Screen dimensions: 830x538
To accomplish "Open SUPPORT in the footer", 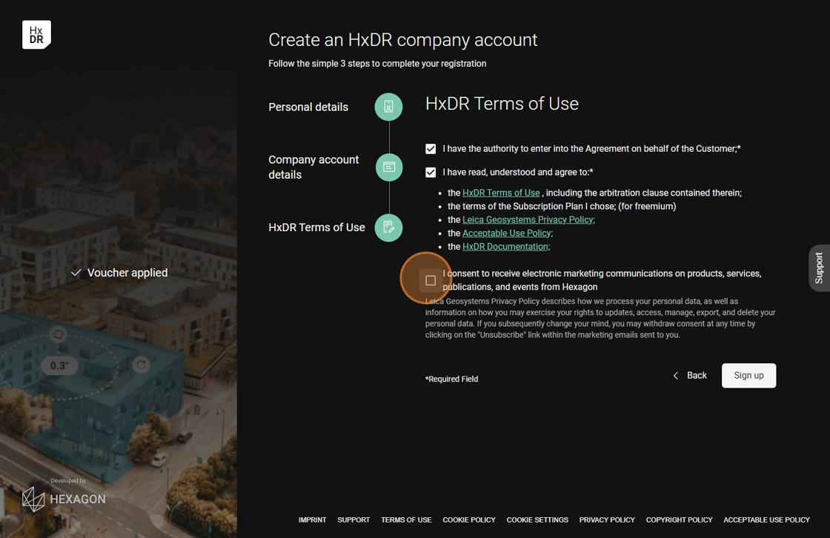I will (x=353, y=520).
